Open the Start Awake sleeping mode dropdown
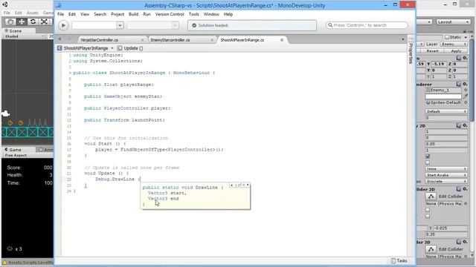The height and width of the screenshot is (267, 476). point(446,175)
